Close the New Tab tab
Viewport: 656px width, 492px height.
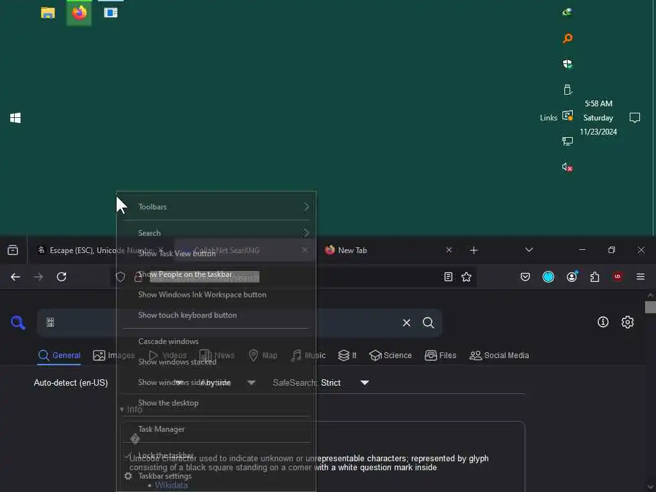[x=449, y=250]
